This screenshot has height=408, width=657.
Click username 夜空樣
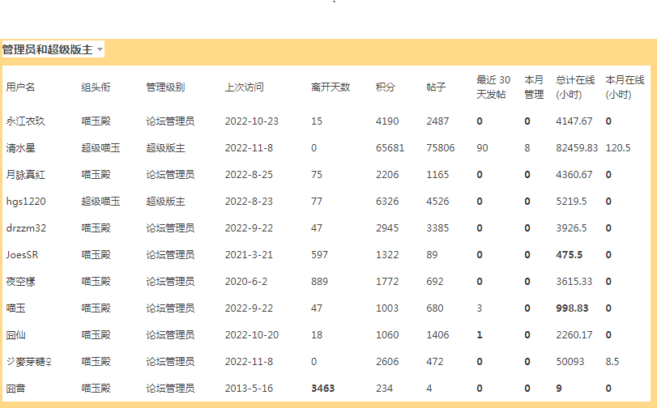pyautogui.click(x=20, y=282)
